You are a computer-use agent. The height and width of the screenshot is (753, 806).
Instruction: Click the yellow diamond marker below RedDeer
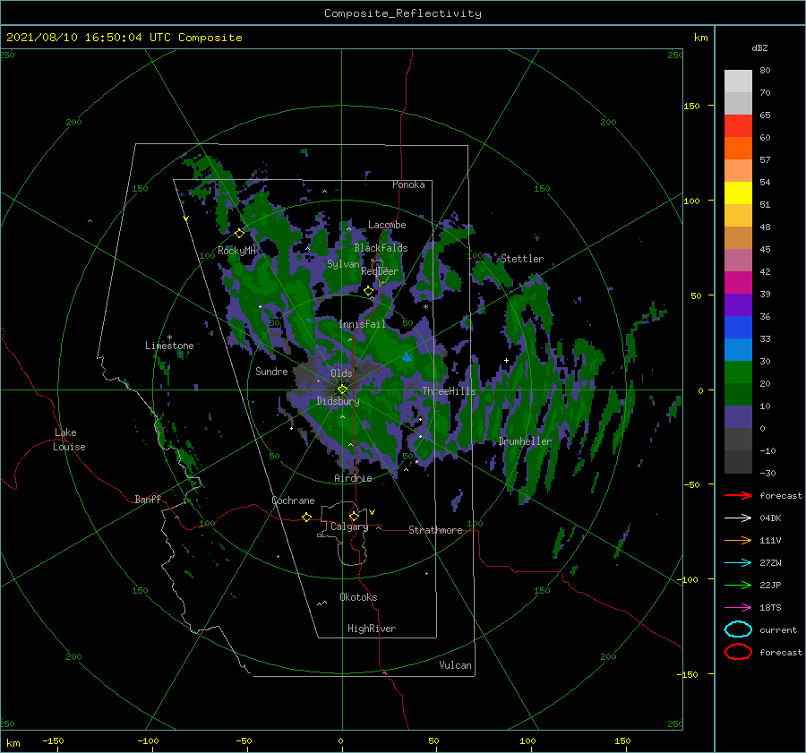pyautogui.click(x=369, y=291)
